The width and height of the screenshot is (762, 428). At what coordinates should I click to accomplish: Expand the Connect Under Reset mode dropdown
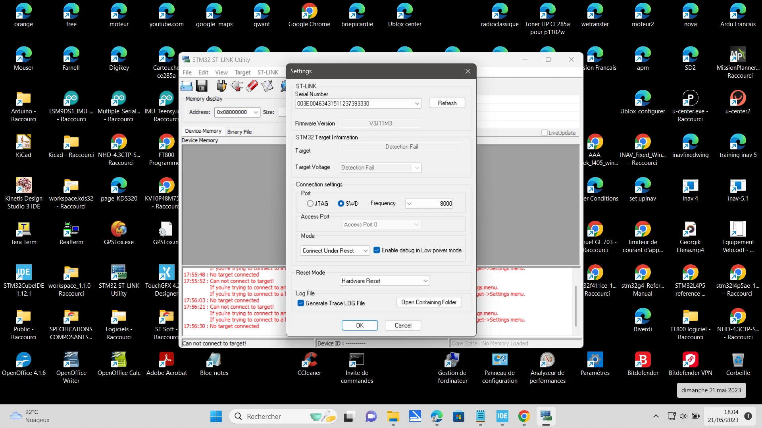(x=335, y=250)
